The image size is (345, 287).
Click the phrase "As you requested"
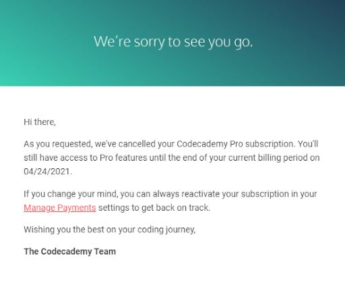57,144
